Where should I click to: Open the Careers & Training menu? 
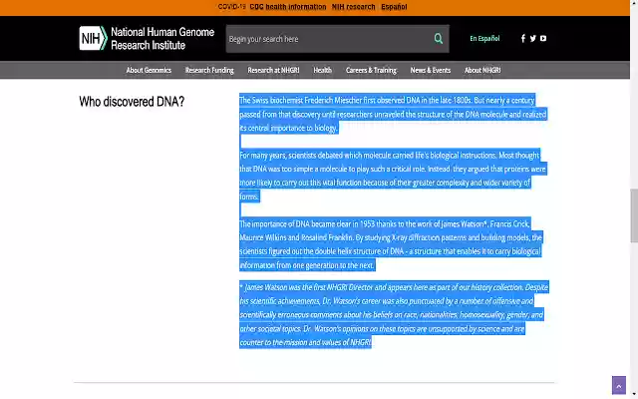[371, 70]
